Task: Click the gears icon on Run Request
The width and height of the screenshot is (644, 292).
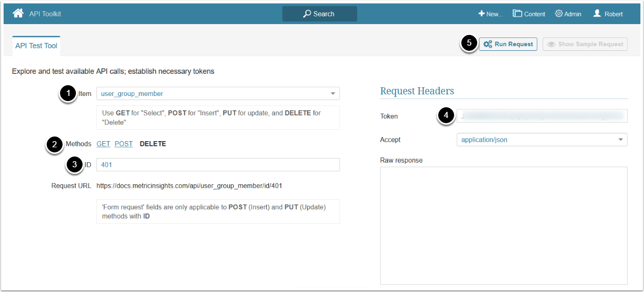Action: [488, 44]
